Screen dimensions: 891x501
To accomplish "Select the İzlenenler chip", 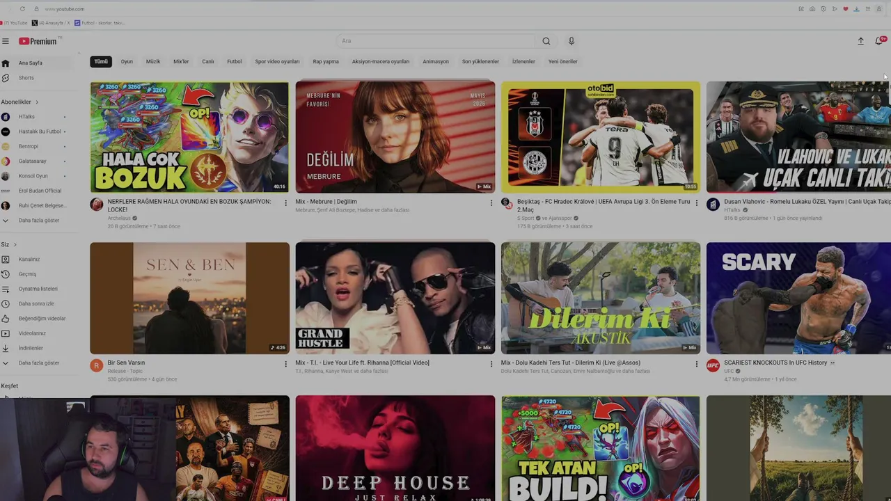I will (x=523, y=62).
